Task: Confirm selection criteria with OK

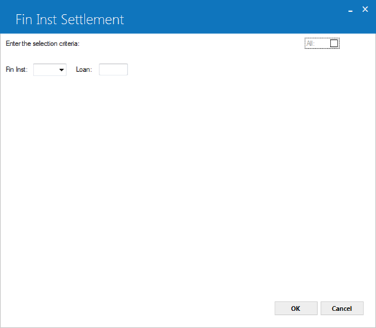Action: click(x=296, y=308)
